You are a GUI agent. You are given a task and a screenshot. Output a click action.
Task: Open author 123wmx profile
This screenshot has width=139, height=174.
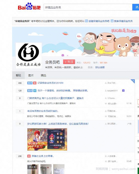tap(112, 98)
